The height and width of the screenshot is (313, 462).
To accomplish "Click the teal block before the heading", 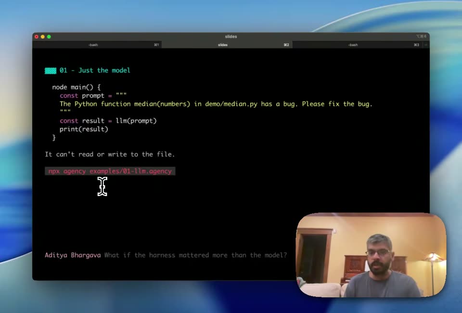I will pyautogui.click(x=51, y=71).
